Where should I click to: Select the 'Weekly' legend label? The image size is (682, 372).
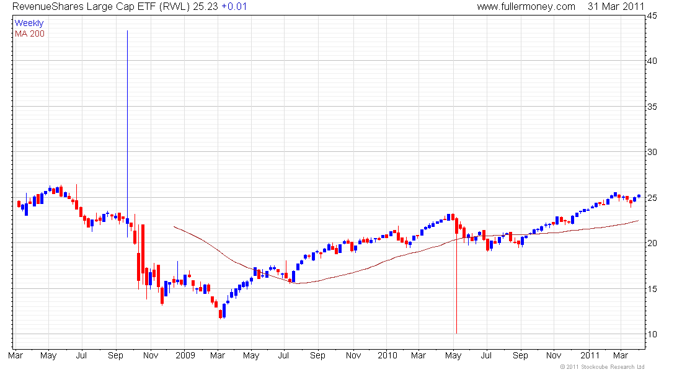coord(29,23)
